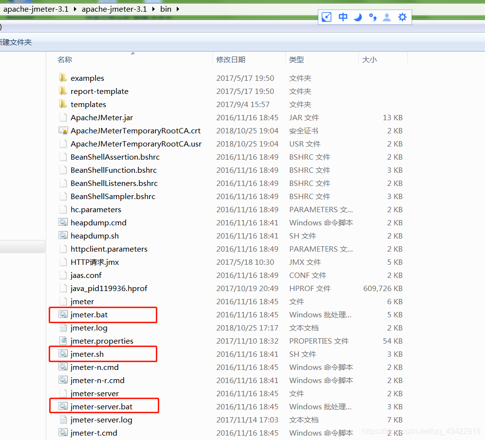The image size is (485, 440).
Task: Navigate to the bin breadcrumb segment
Action: click(166, 9)
